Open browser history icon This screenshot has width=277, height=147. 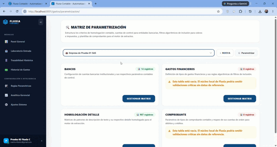click(x=250, y=11)
